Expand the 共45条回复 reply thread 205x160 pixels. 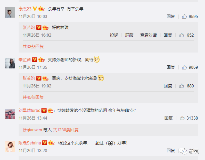click(x=33, y=97)
